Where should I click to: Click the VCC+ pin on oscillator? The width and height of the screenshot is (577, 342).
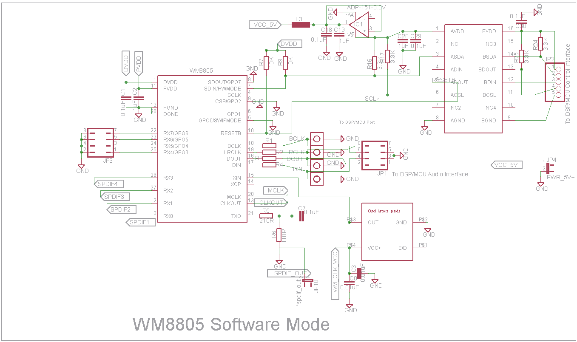[374, 248]
